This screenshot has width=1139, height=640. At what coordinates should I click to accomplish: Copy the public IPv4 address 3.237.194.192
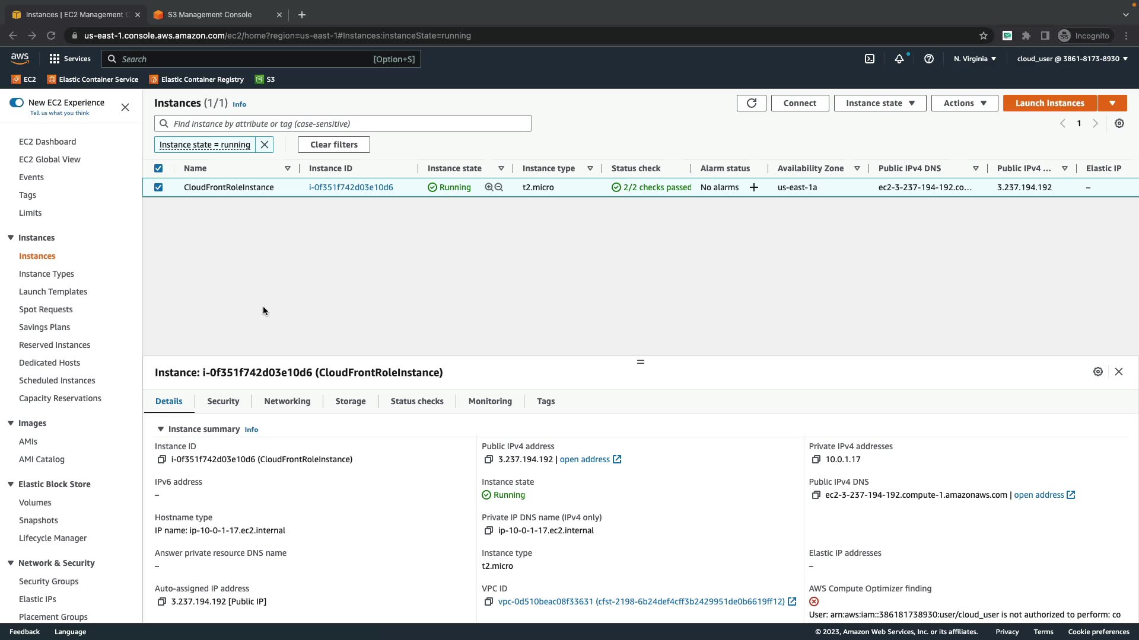[488, 460]
